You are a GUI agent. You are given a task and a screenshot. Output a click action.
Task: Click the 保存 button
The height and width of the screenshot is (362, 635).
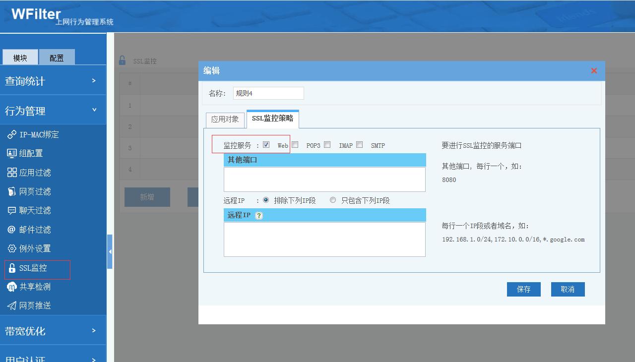523,289
